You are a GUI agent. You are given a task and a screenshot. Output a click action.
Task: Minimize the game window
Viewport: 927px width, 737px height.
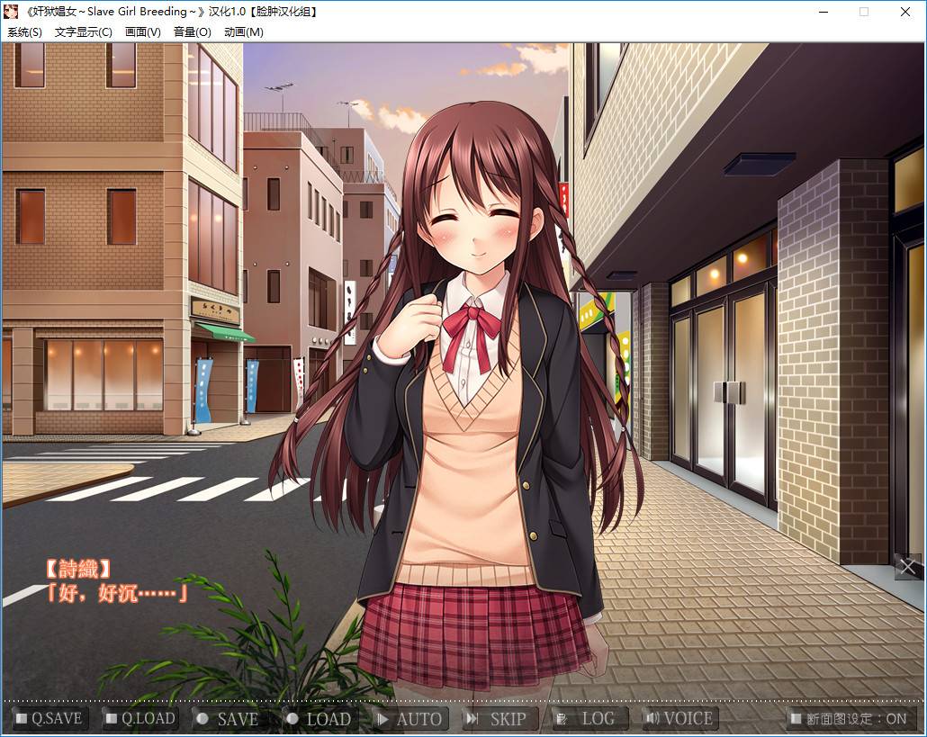823,12
